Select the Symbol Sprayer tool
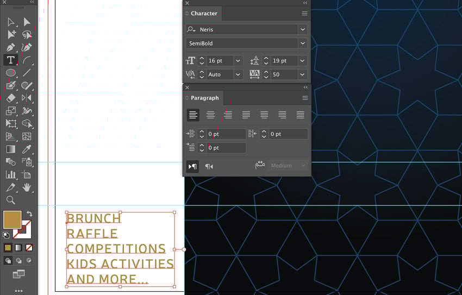The height and width of the screenshot is (295, 462). (27, 162)
